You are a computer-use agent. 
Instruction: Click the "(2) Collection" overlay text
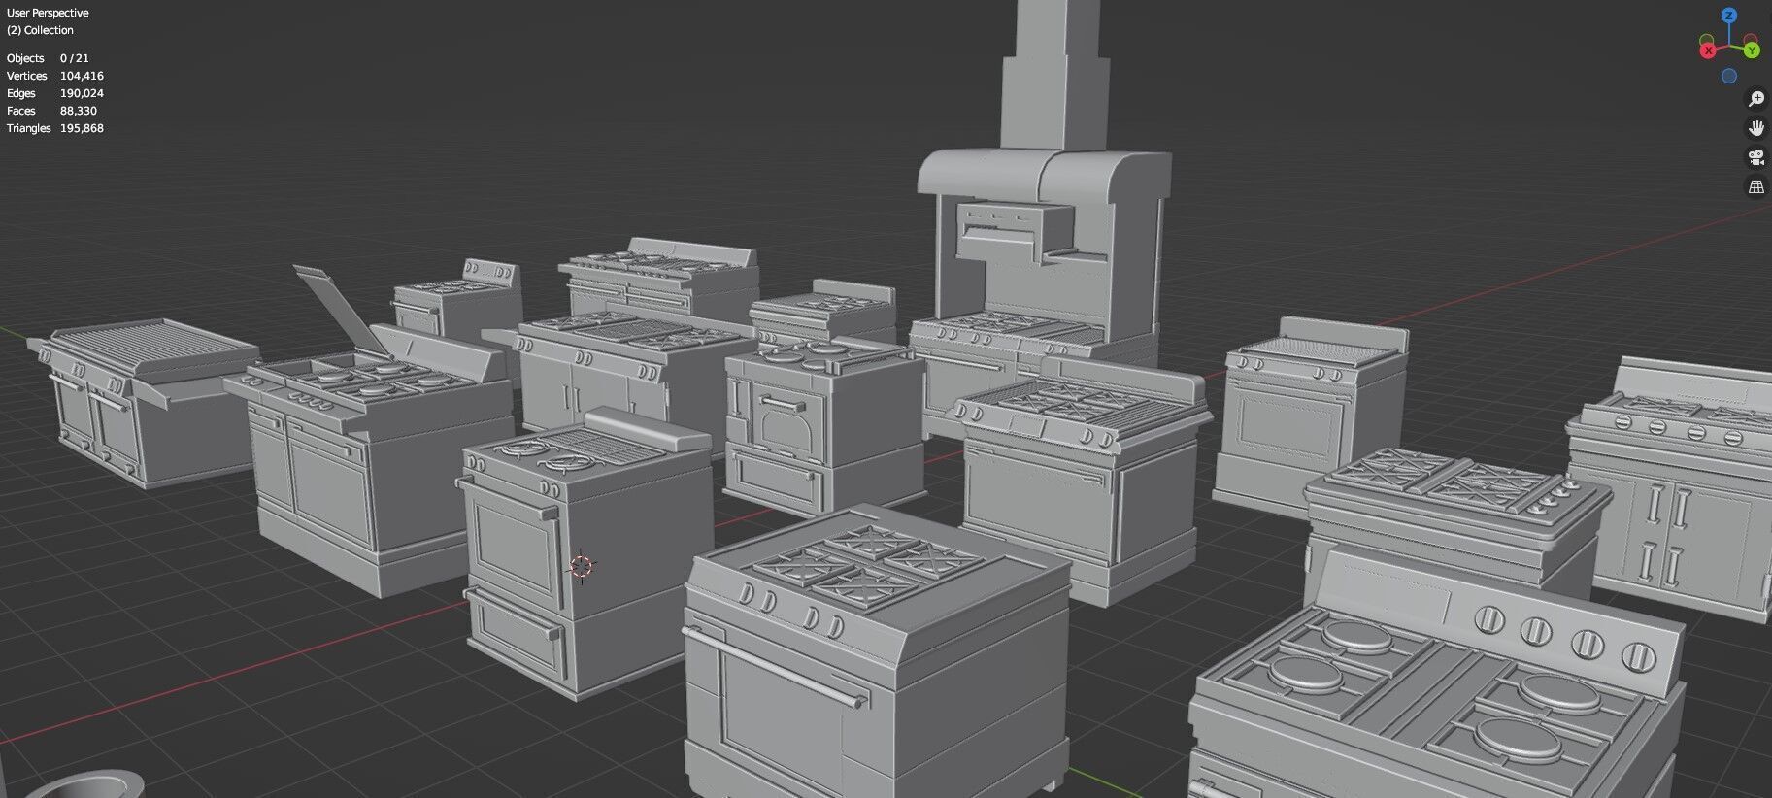pos(40,30)
